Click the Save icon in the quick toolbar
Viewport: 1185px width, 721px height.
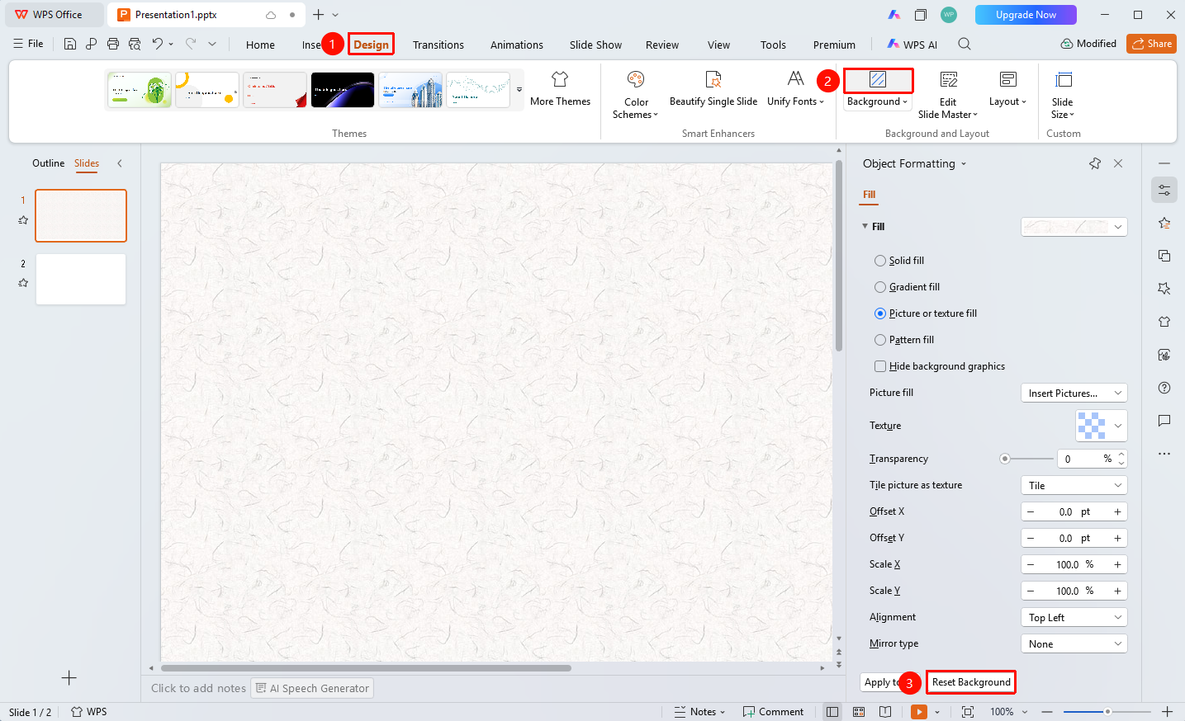[x=70, y=44]
